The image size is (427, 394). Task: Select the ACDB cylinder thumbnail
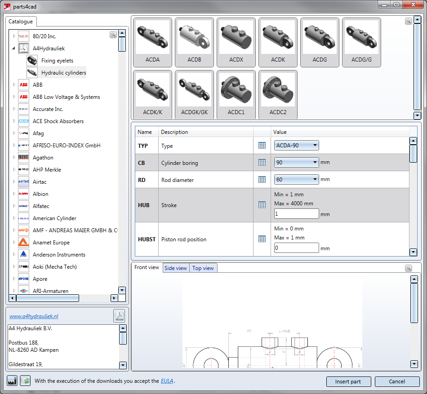click(x=194, y=42)
